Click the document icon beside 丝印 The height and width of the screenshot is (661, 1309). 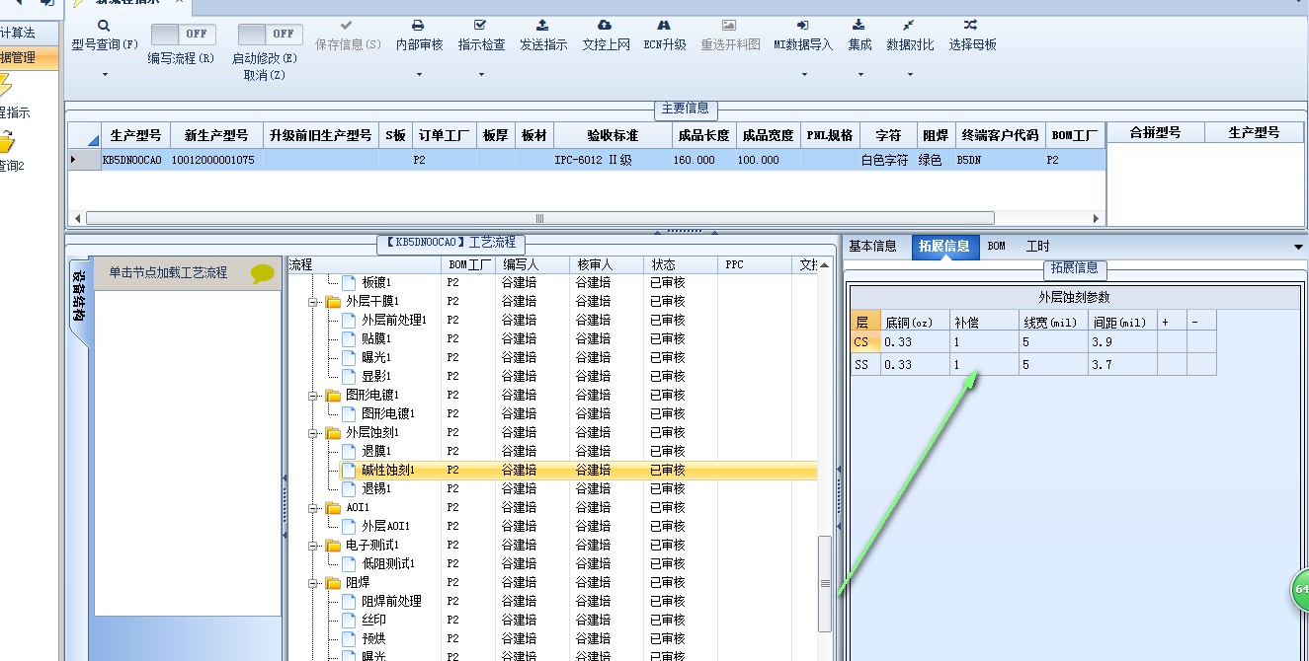[348, 621]
